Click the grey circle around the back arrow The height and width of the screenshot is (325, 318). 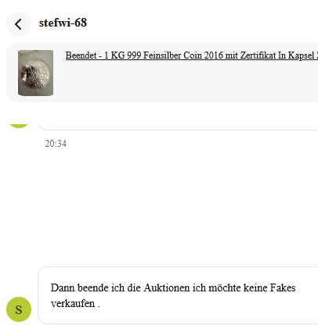(x=19, y=24)
